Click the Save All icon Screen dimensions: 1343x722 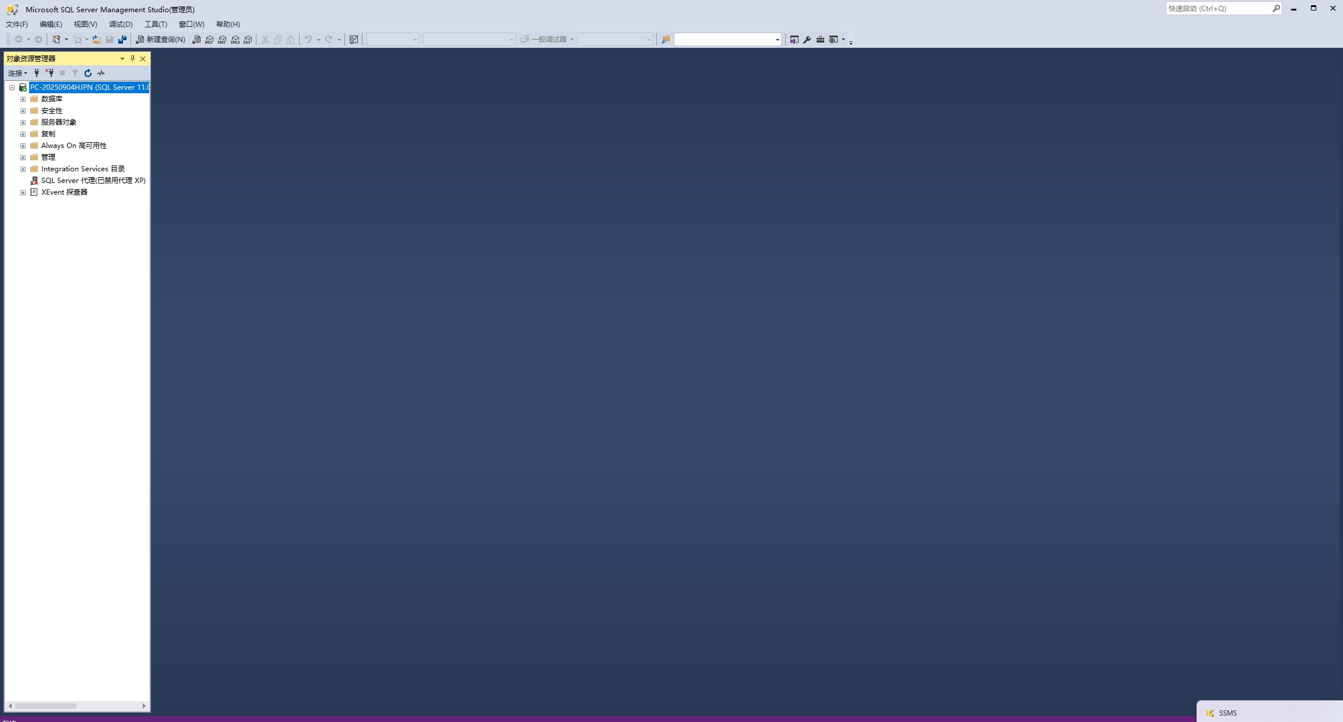[122, 40]
